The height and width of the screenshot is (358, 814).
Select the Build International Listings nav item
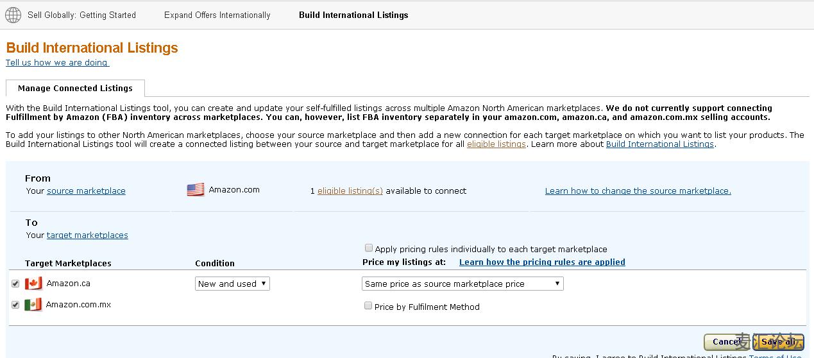tap(353, 15)
